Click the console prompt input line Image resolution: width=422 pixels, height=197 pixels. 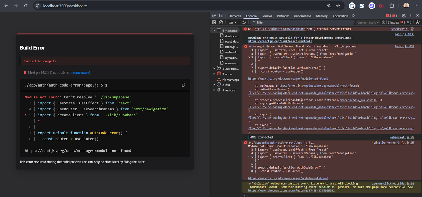[332, 195]
